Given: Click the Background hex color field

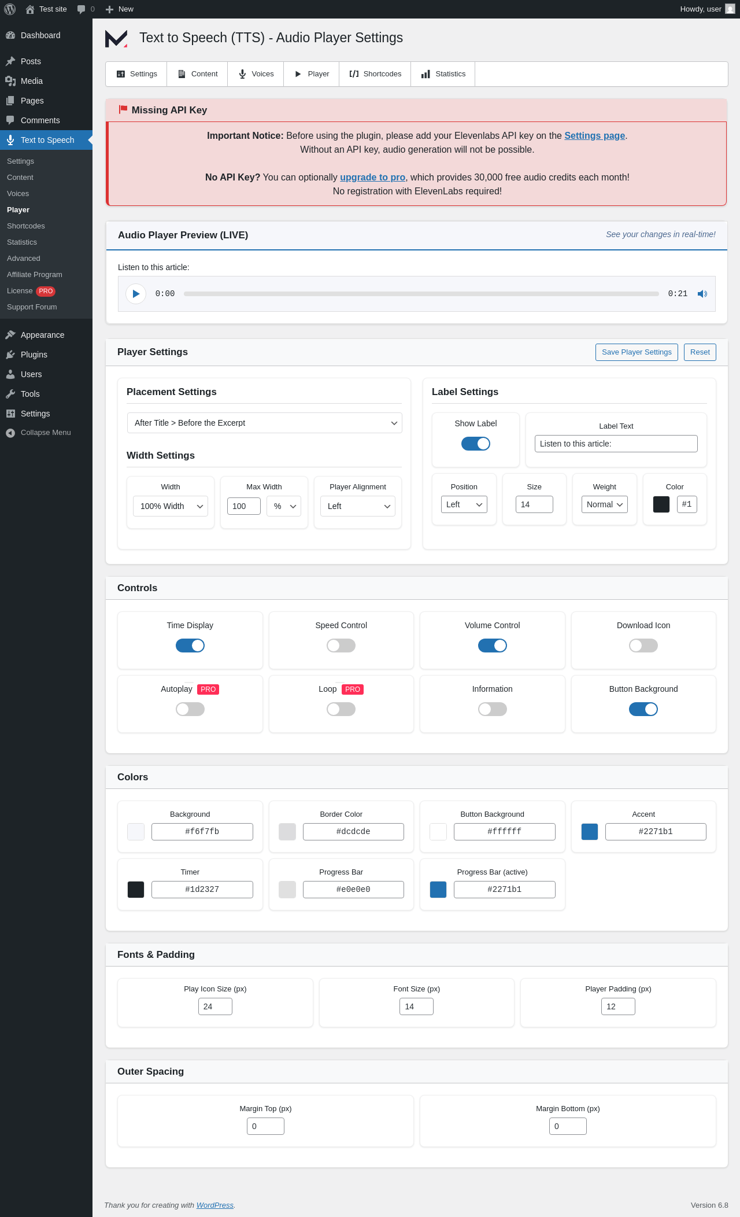Looking at the screenshot, I should coord(202,832).
